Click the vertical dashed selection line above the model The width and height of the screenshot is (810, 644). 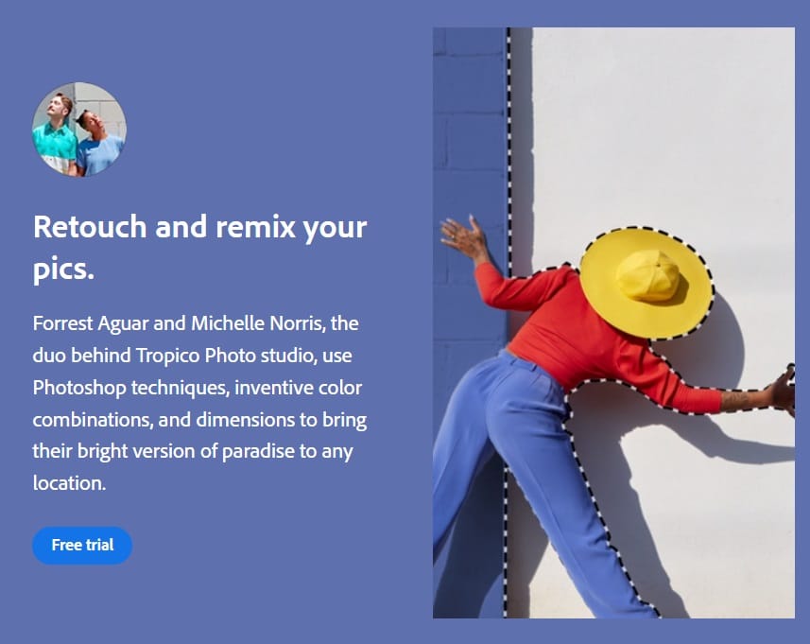[x=508, y=142]
